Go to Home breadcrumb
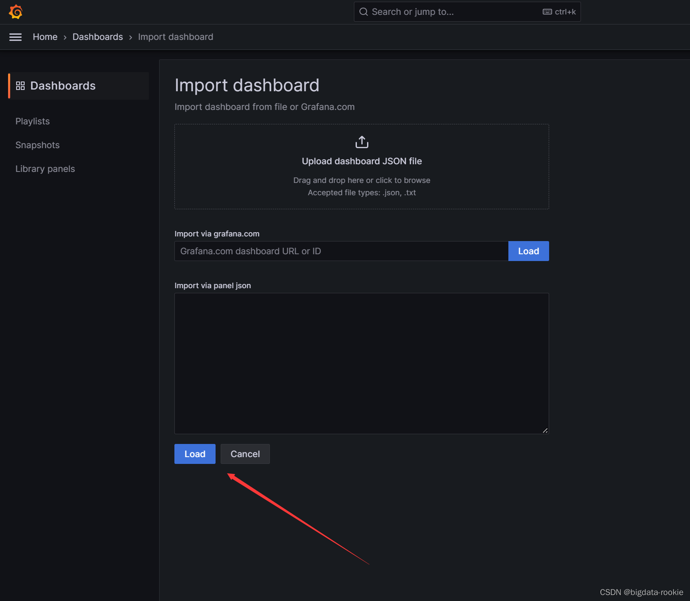 (x=45, y=37)
